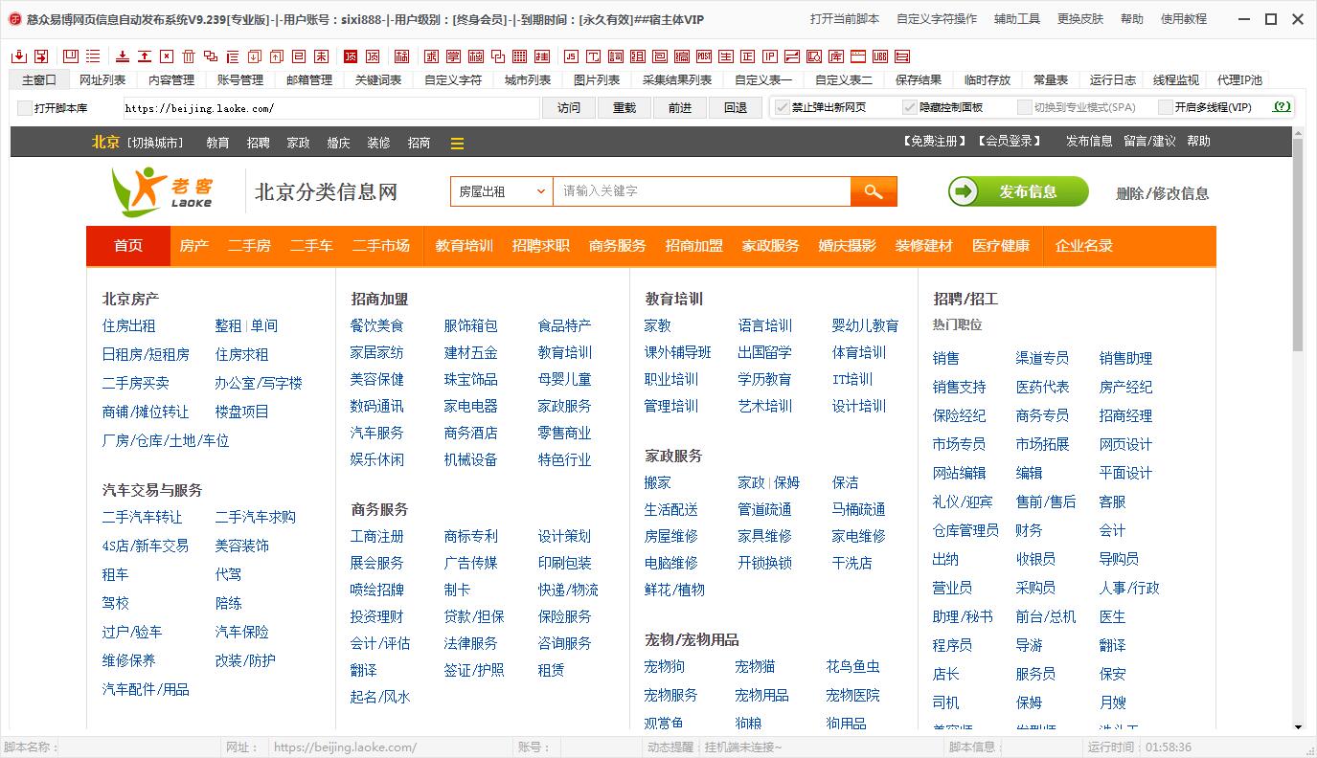Viewport: 1317px width, 758px height.
Task: Click the magnifier search toolbar icon
Action: [x=814, y=56]
